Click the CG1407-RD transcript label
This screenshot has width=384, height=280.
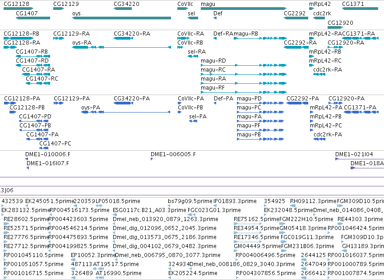click(32, 60)
